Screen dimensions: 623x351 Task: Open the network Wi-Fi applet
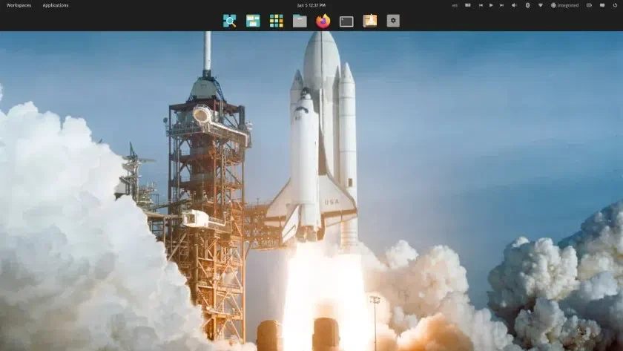click(x=541, y=5)
